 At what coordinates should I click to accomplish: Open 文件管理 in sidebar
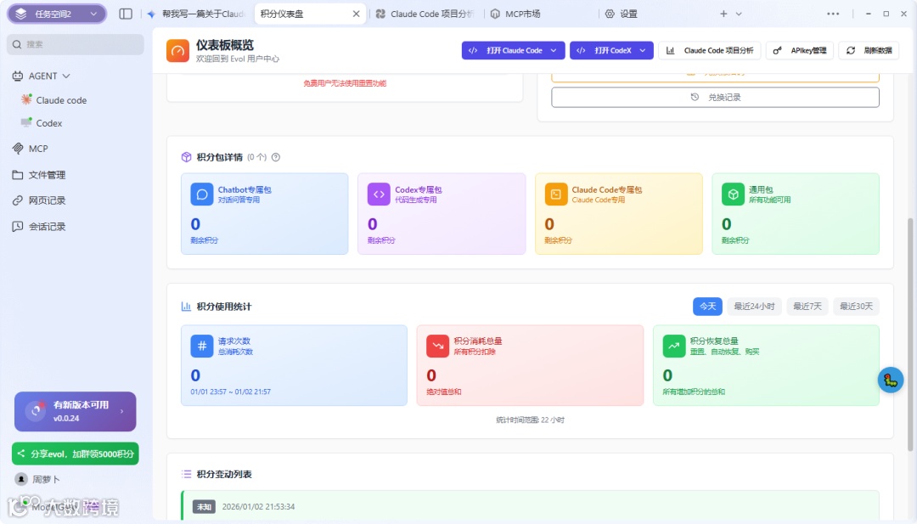[47, 175]
